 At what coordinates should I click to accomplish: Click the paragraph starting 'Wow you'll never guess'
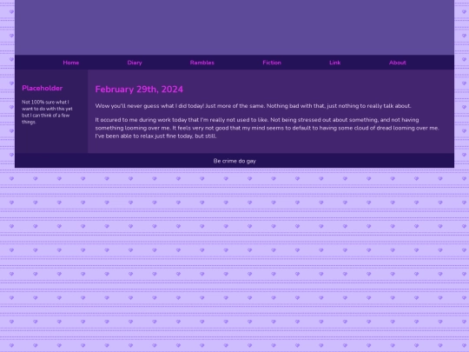253,106
